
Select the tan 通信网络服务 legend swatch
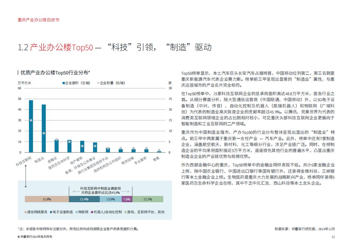(26, 212)
